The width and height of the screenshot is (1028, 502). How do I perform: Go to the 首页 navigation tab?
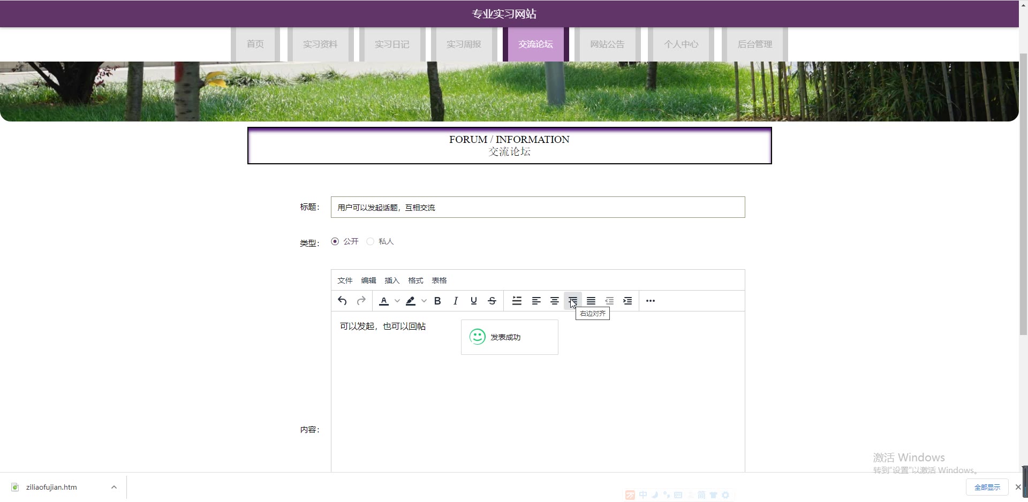(x=255, y=44)
